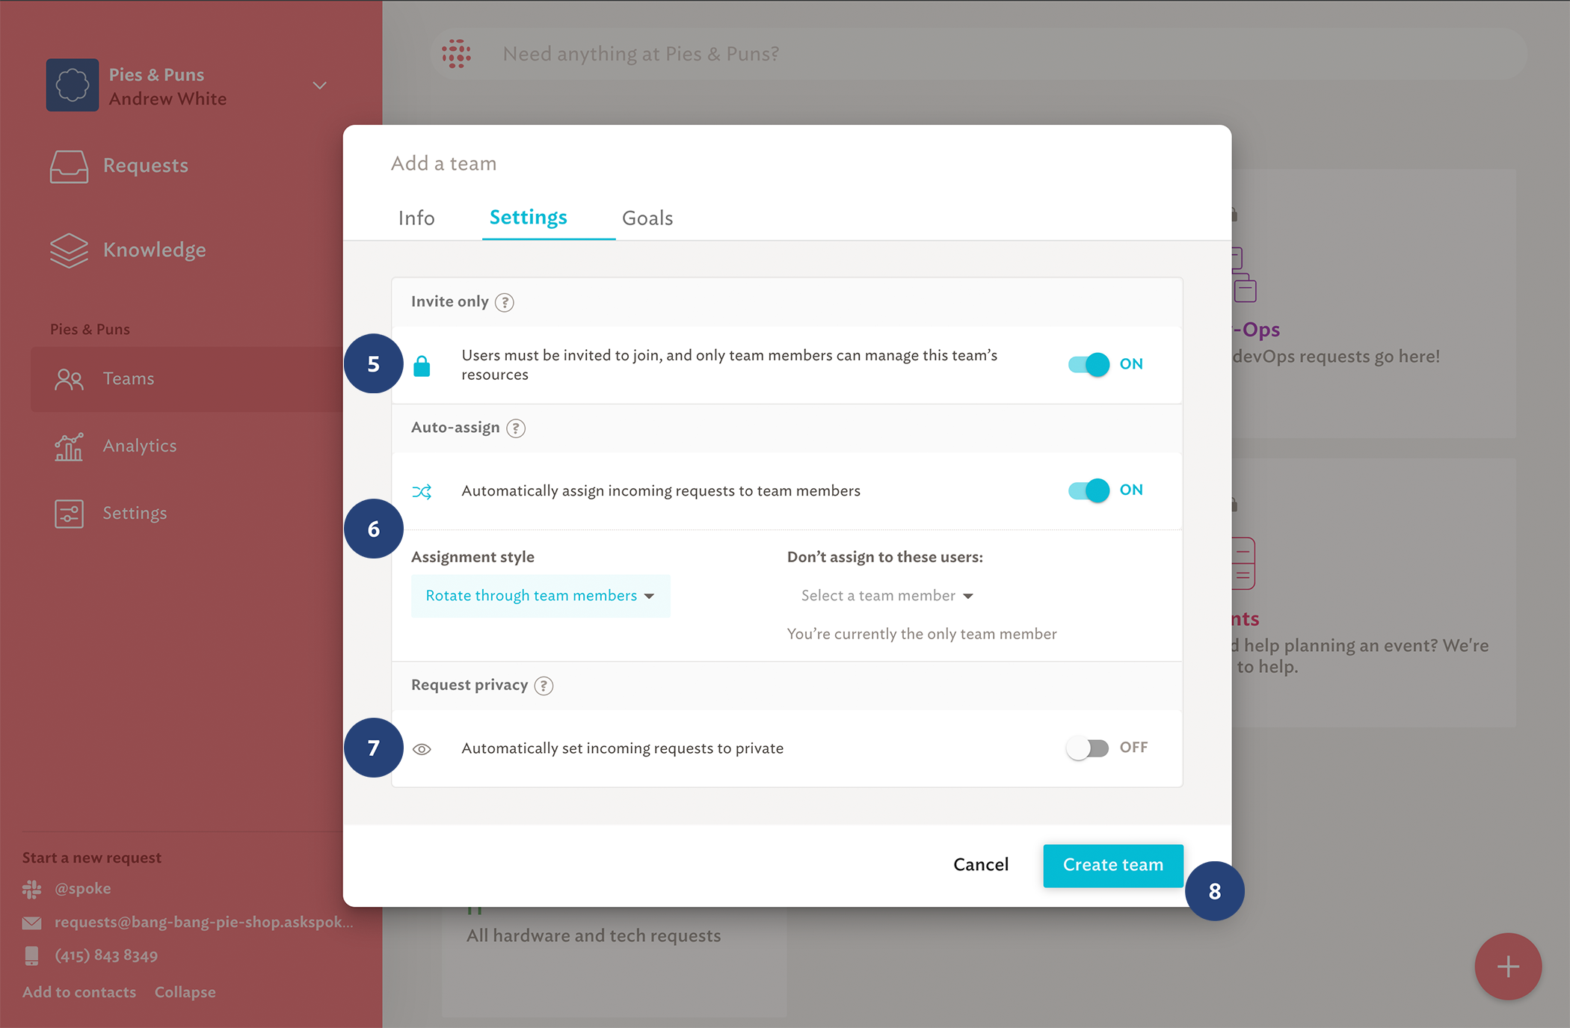Click the envelope icon for requests email
The width and height of the screenshot is (1570, 1028).
tap(31, 923)
